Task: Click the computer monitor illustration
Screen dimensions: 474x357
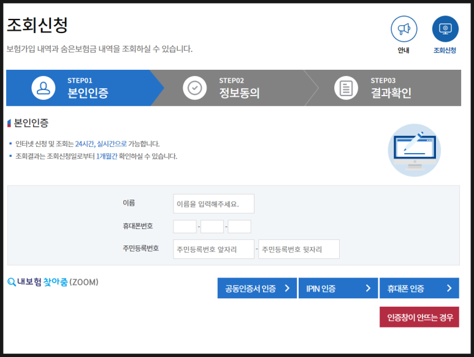Action: (x=415, y=150)
